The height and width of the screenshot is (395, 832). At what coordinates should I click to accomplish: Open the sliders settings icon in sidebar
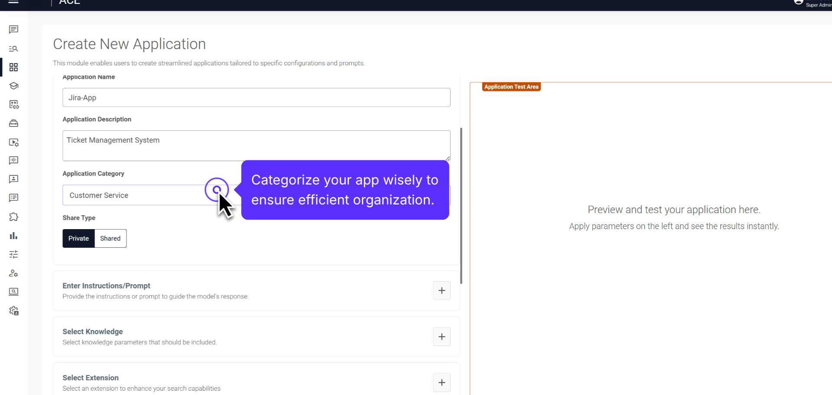[13, 254]
